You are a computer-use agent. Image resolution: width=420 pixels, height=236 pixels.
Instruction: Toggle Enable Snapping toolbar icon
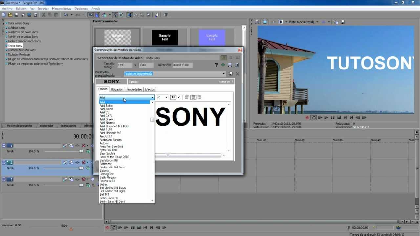click(91, 15)
